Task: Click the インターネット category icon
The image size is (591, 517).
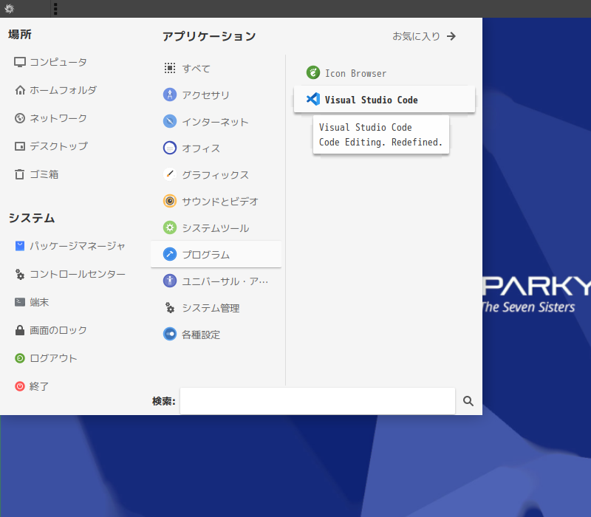Action: 170,121
